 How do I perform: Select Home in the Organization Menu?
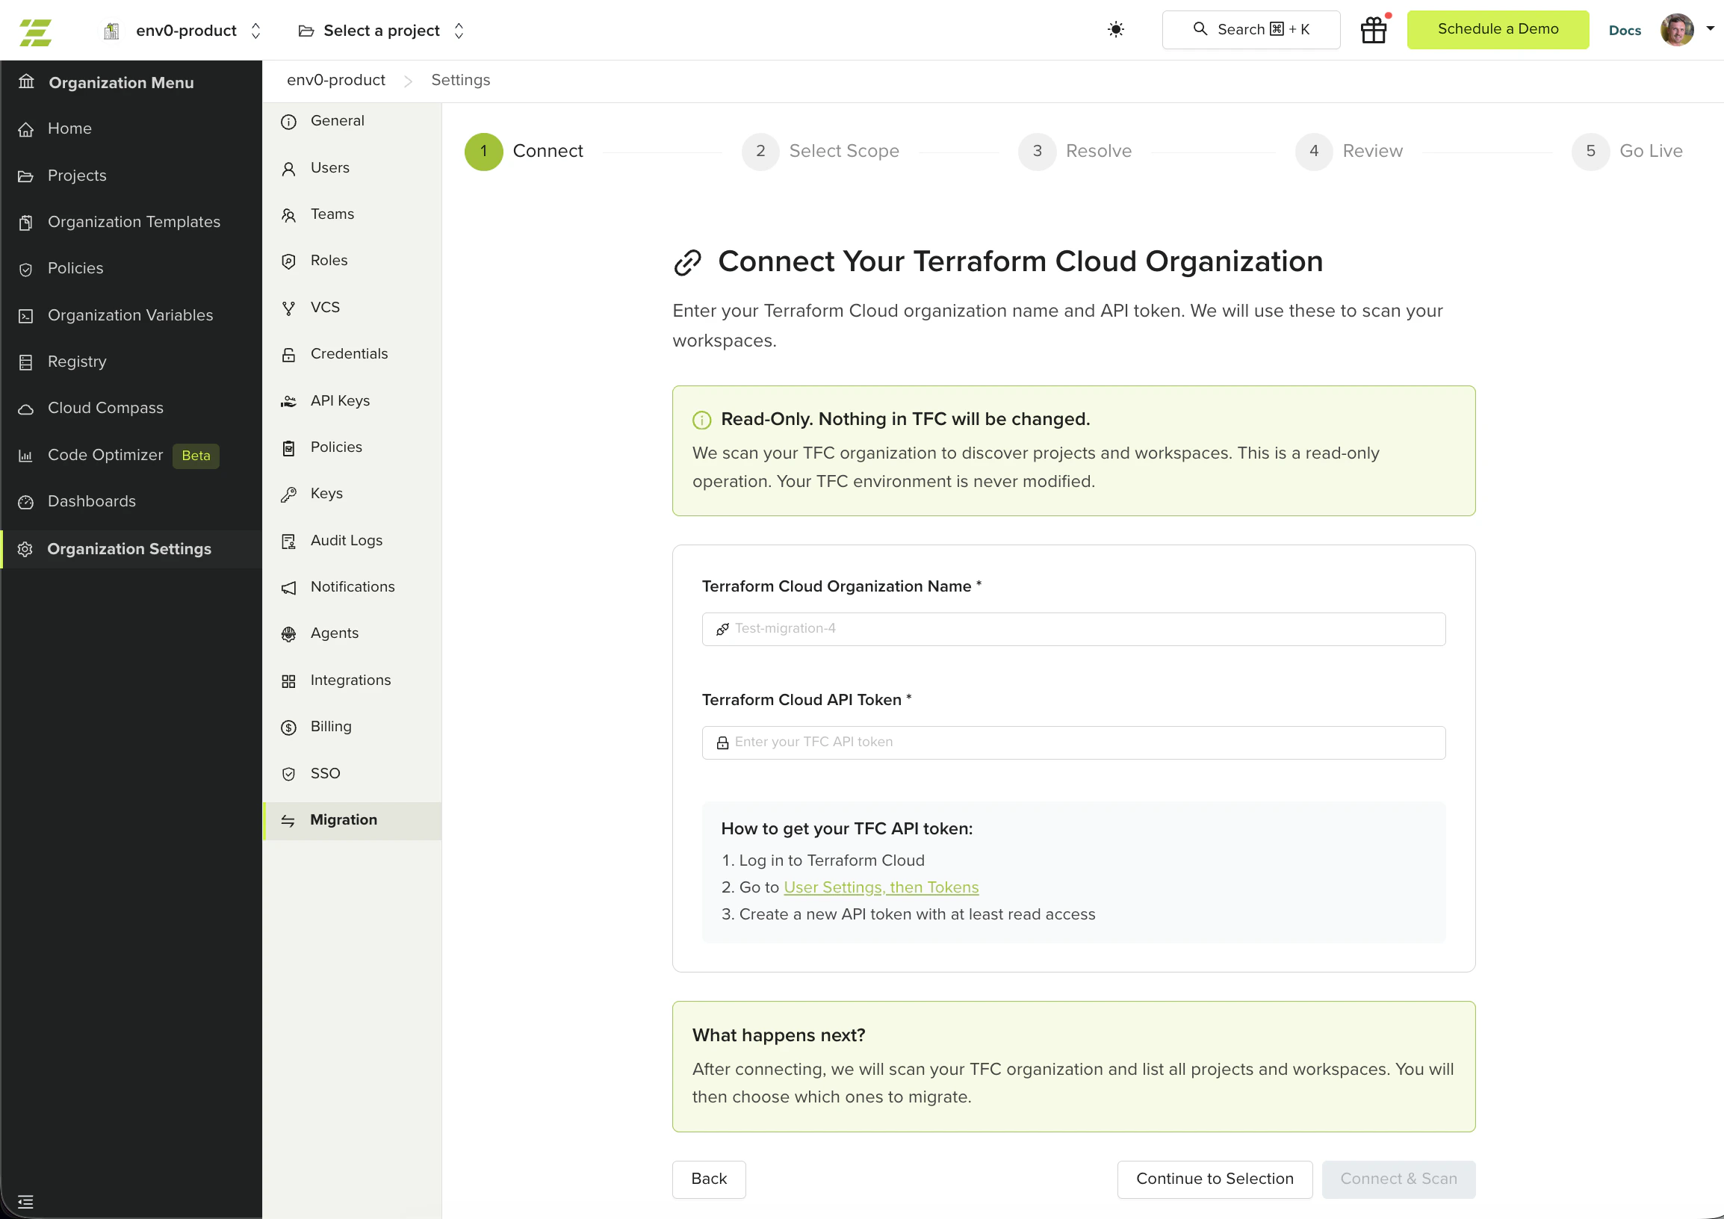click(69, 128)
